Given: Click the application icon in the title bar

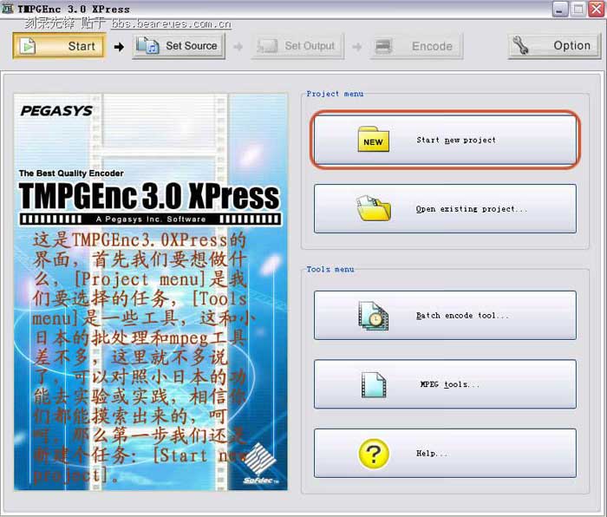Looking at the screenshot, I should (x=8, y=9).
